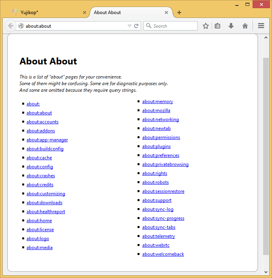The height and width of the screenshot is (278, 272).
Task: Maximize the Firefox window
Action: click(247, 4)
